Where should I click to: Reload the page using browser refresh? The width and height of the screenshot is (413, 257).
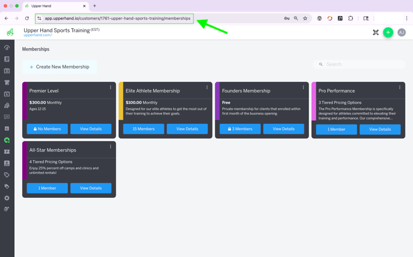pos(27,18)
